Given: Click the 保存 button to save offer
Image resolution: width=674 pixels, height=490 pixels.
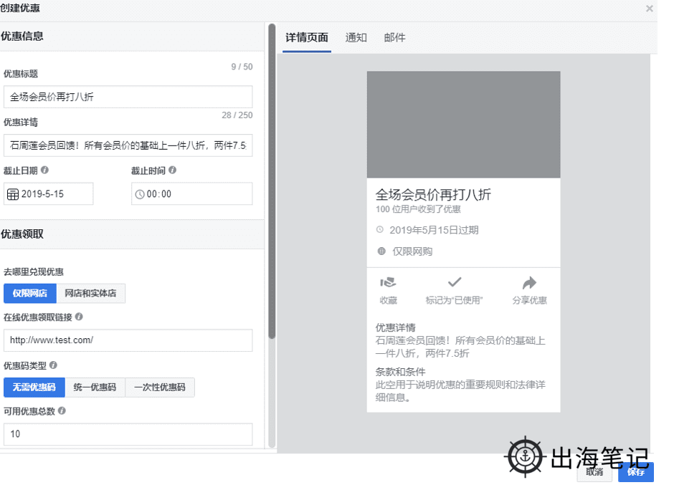Looking at the screenshot, I should 635,472.
